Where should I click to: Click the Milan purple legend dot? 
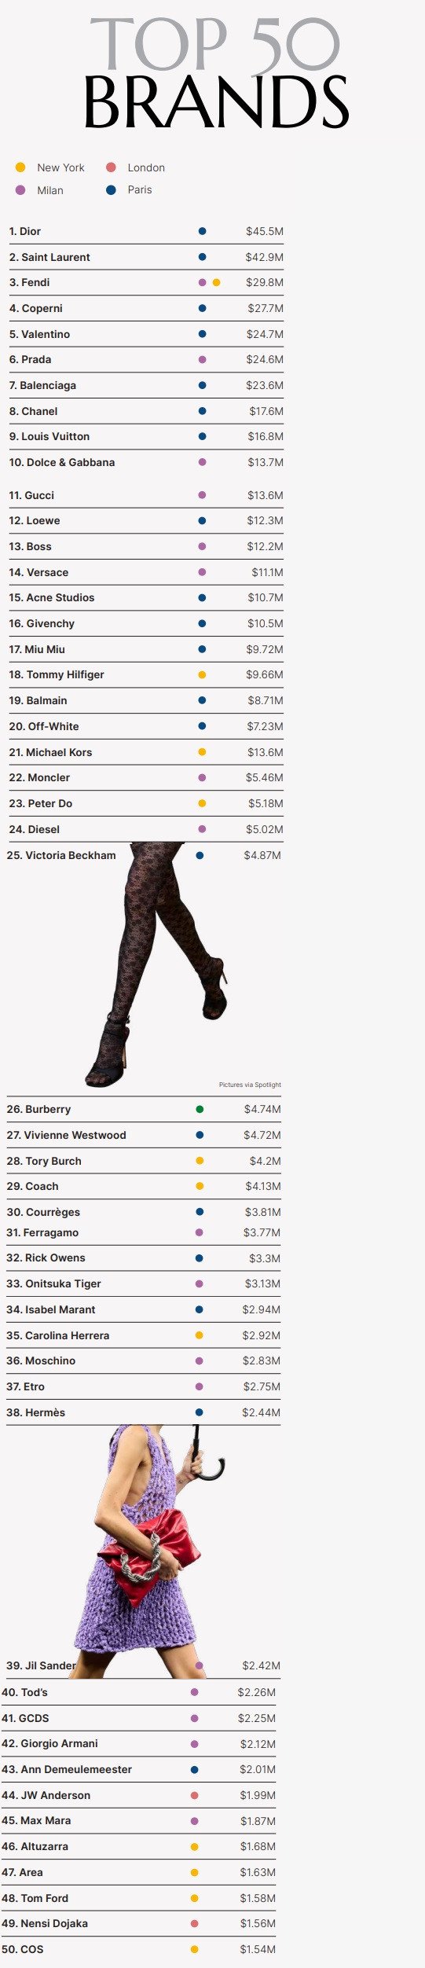[x=20, y=190]
